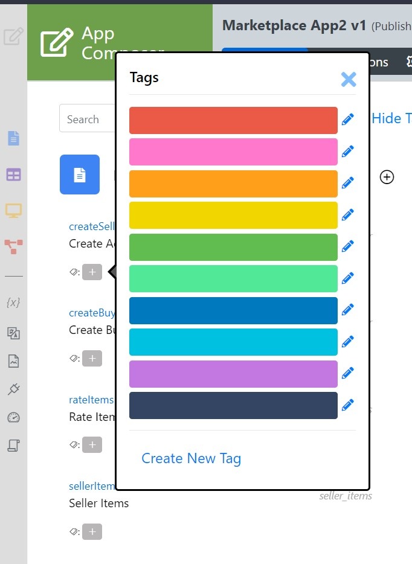This screenshot has height=564, width=412.
Task: Click the plug icon in left sidebar
Action: (x=13, y=389)
